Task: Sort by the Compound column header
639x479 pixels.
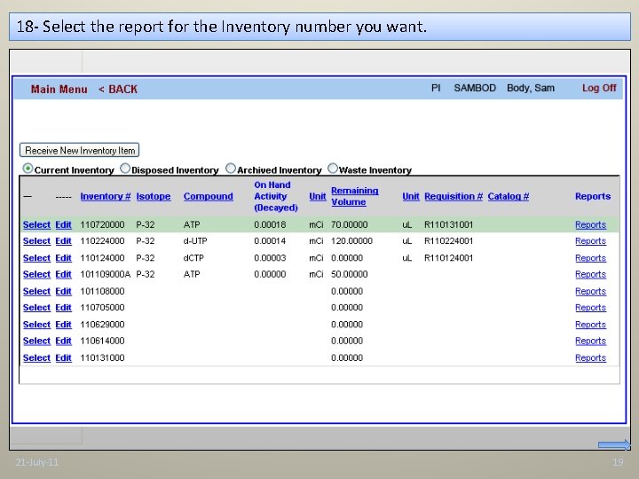Action: [x=208, y=197]
